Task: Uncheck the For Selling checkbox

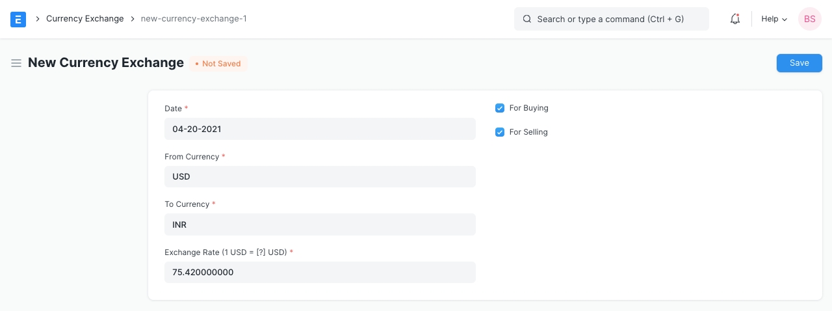Action: [x=500, y=132]
